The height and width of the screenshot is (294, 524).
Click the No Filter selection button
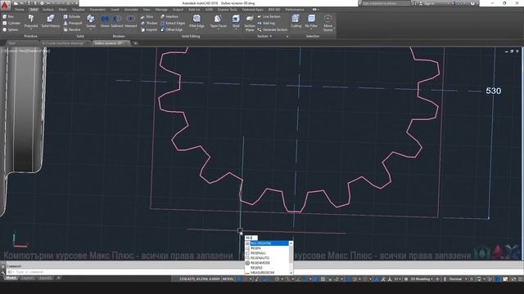coord(311,21)
